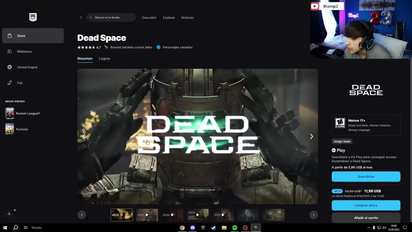Open the notification center icon
This screenshot has height=232, width=412.
405,228
